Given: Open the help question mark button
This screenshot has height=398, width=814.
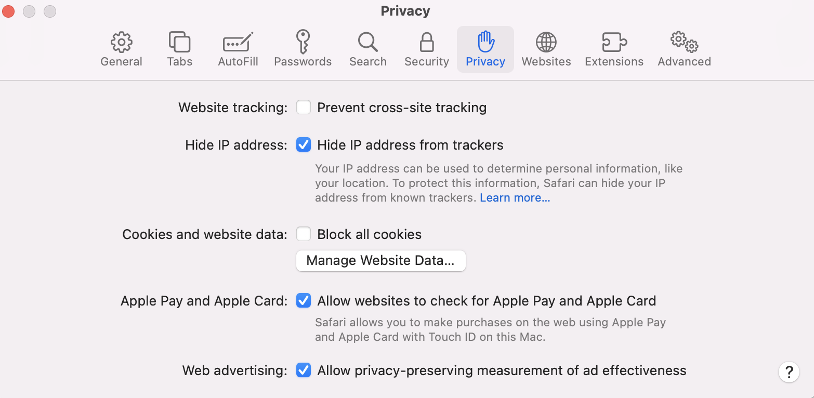Looking at the screenshot, I should click(789, 372).
